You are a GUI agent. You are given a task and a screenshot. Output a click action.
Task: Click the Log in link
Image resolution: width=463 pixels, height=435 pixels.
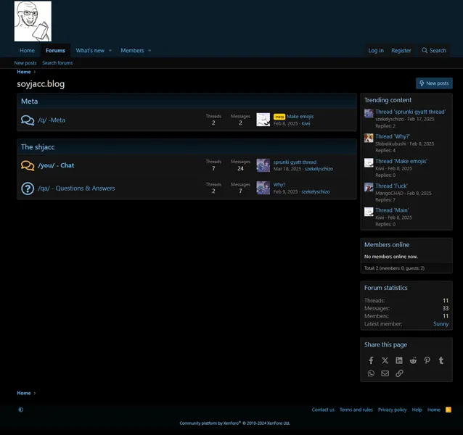(x=376, y=51)
